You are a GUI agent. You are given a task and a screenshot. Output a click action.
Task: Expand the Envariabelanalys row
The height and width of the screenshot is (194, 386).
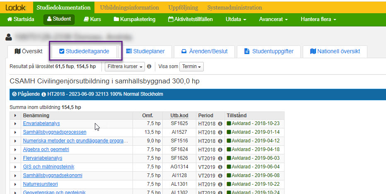(15, 123)
